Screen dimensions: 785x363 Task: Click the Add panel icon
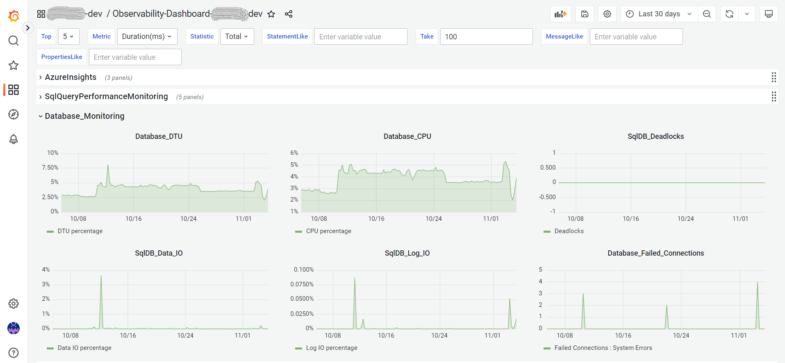(x=560, y=14)
